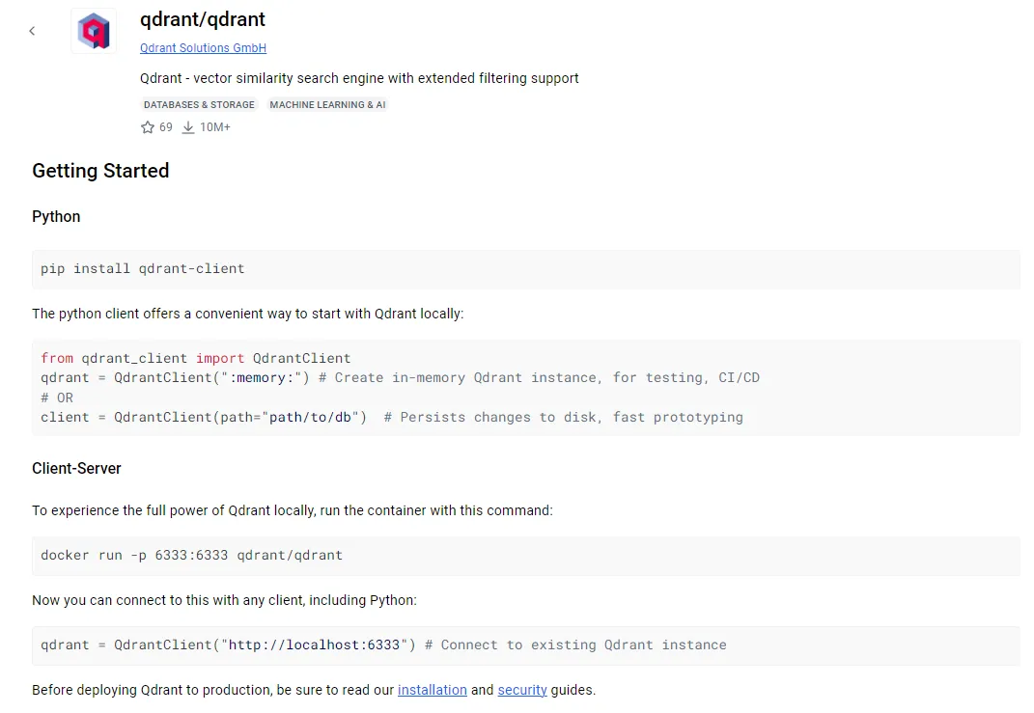Click the download count arrow icon
Image resolution: width=1034 pixels, height=713 pixels.
(188, 127)
